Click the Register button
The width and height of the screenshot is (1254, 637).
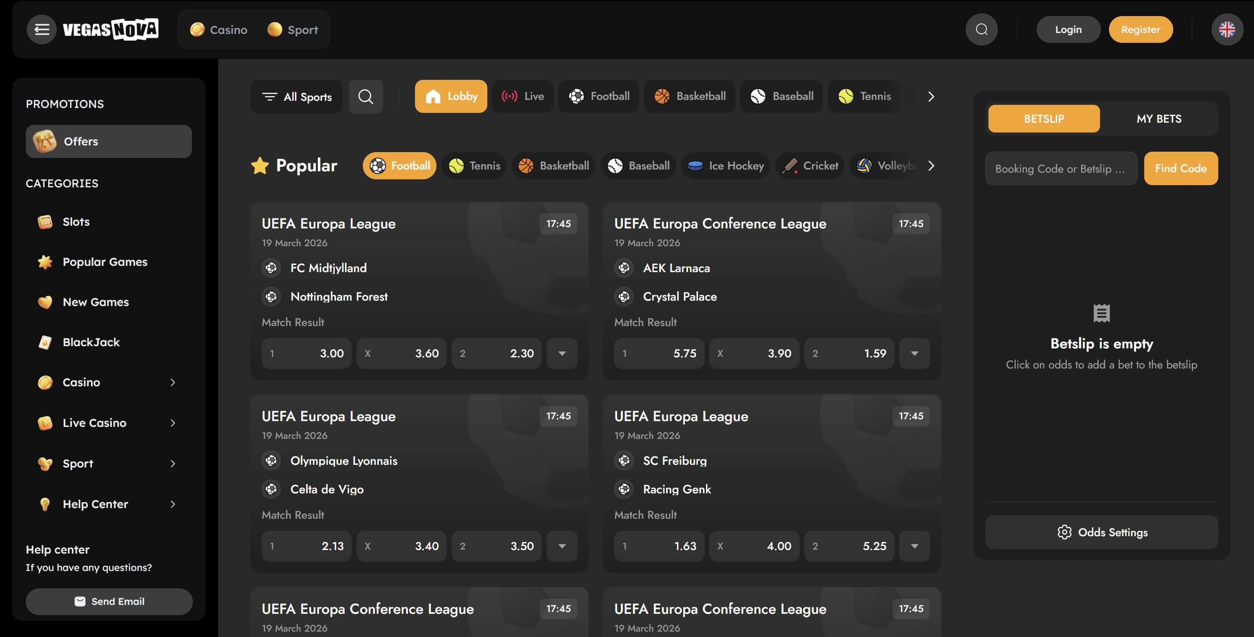[1141, 29]
